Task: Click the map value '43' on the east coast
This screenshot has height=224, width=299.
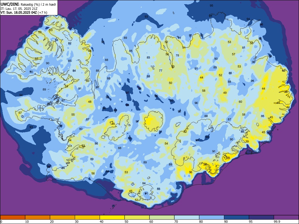Action: pyautogui.click(x=288, y=107)
